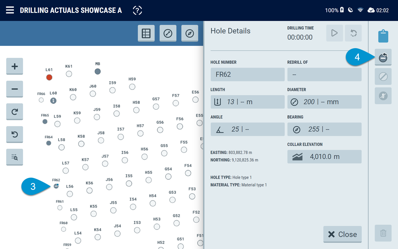Select hole I53 on the map
The width and height of the screenshot is (398, 249).
pyautogui.click(x=137, y=230)
